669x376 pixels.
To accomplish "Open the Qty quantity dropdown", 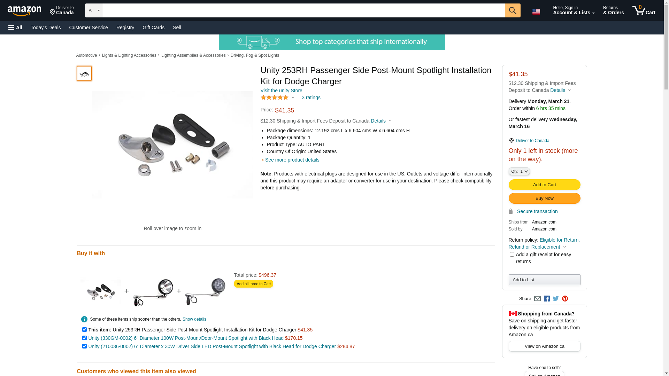I will point(519,171).
